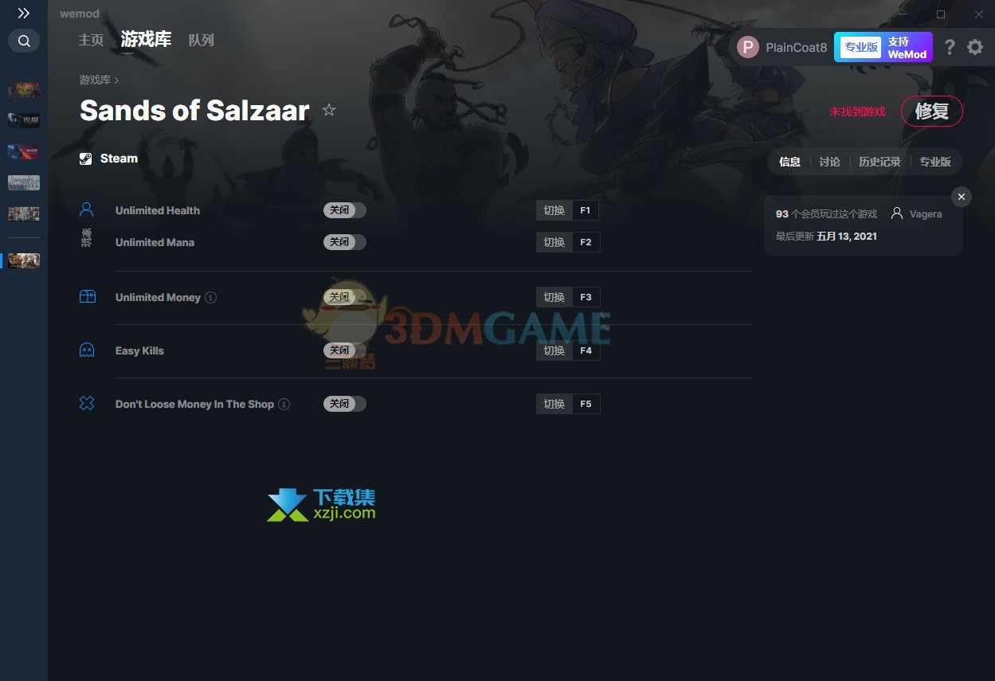Click info icon beside Unlimited Money

coord(211,297)
